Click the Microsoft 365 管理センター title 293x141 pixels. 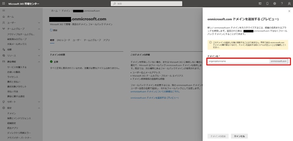(x=24, y=3)
